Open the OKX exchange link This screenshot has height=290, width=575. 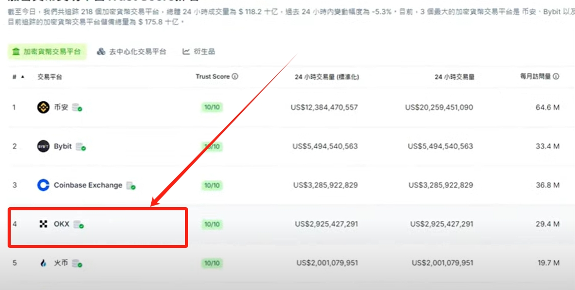62,224
